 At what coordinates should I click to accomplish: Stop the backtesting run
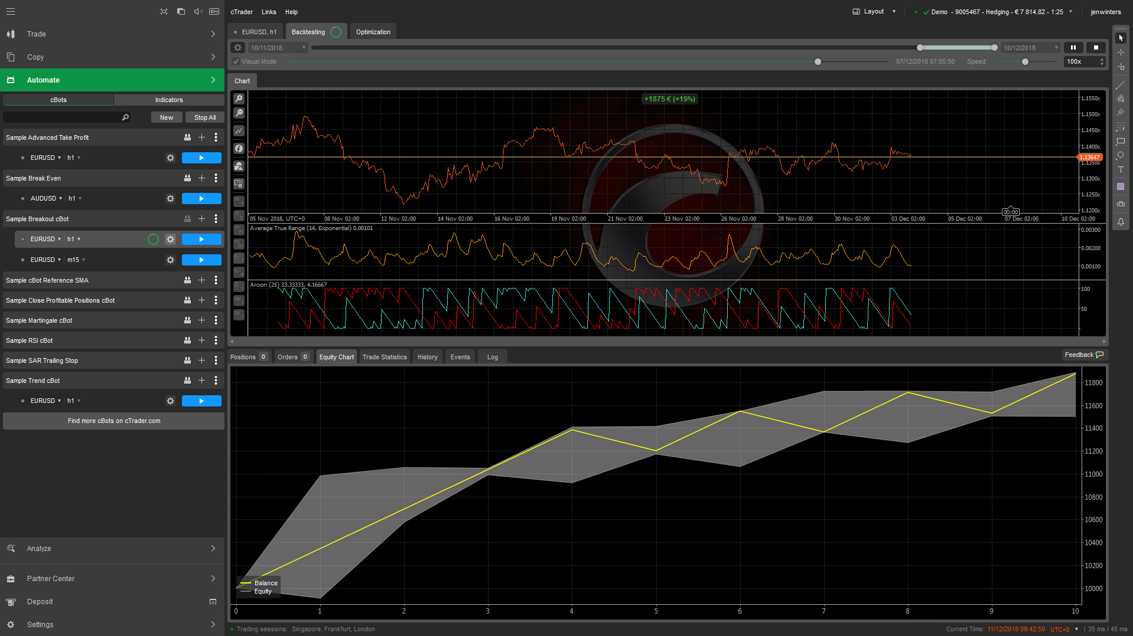[1096, 48]
